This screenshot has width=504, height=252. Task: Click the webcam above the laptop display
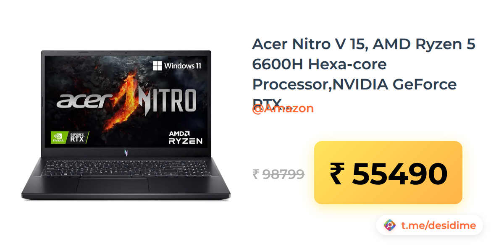tap(126, 53)
